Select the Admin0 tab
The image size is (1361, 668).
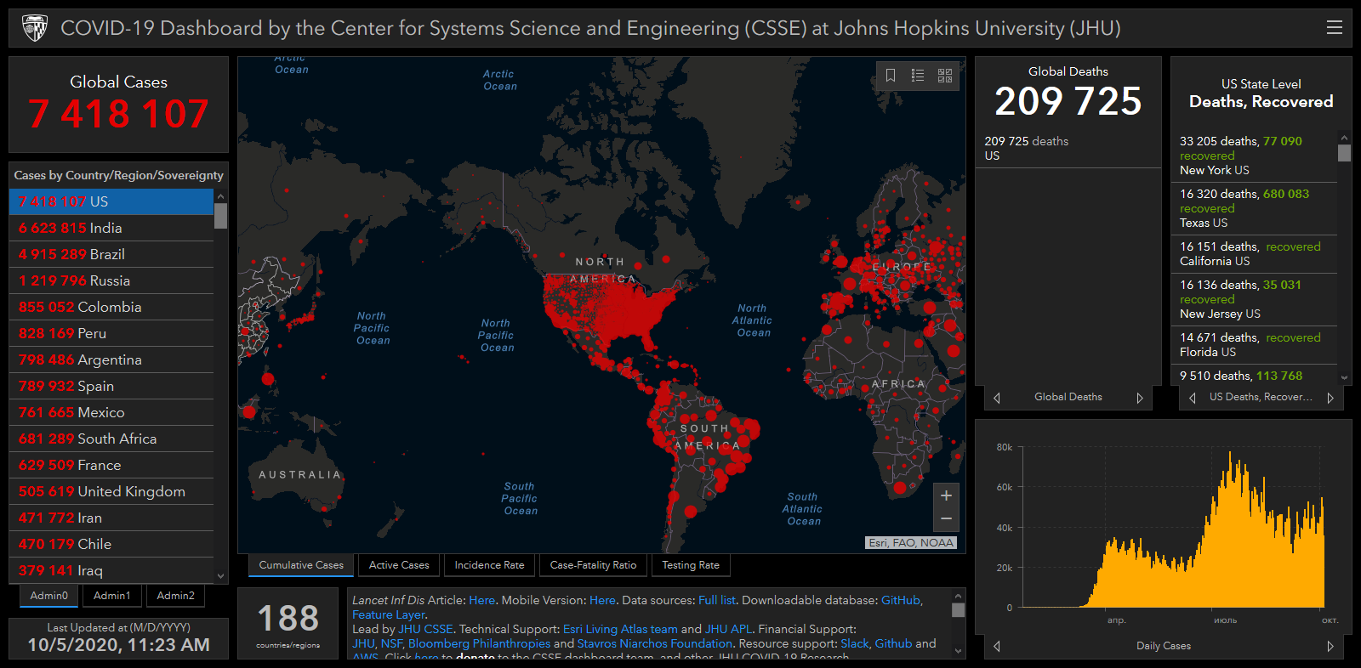49,596
